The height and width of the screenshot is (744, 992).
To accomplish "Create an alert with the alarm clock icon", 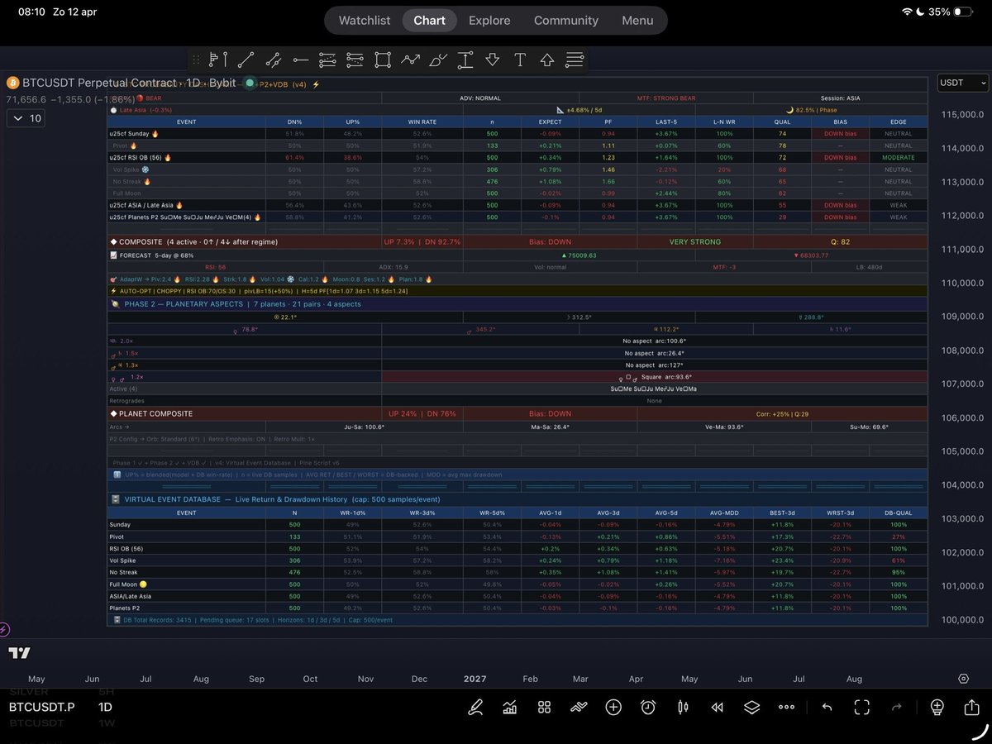I will click(648, 707).
